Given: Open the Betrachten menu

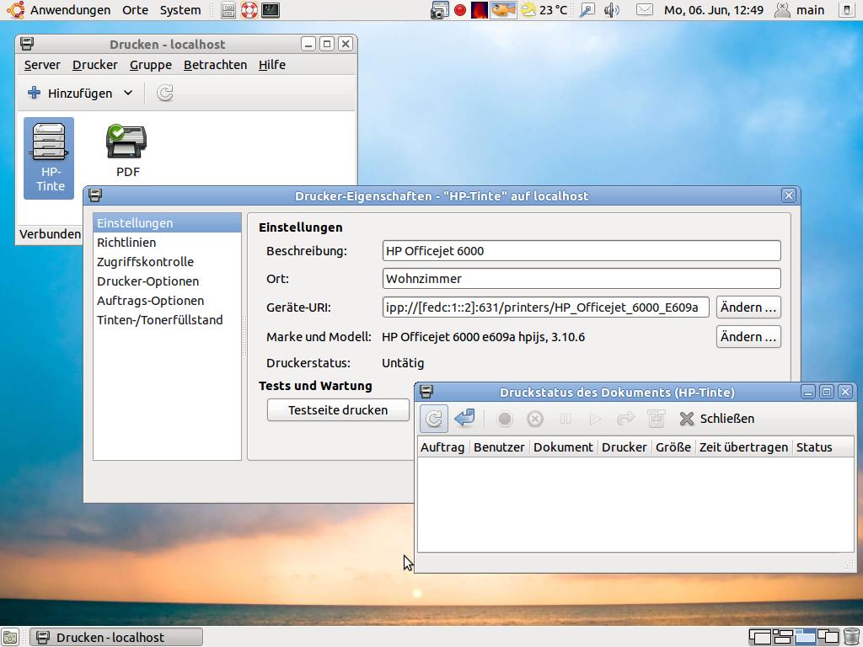Looking at the screenshot, I should [x=215, y=65].
